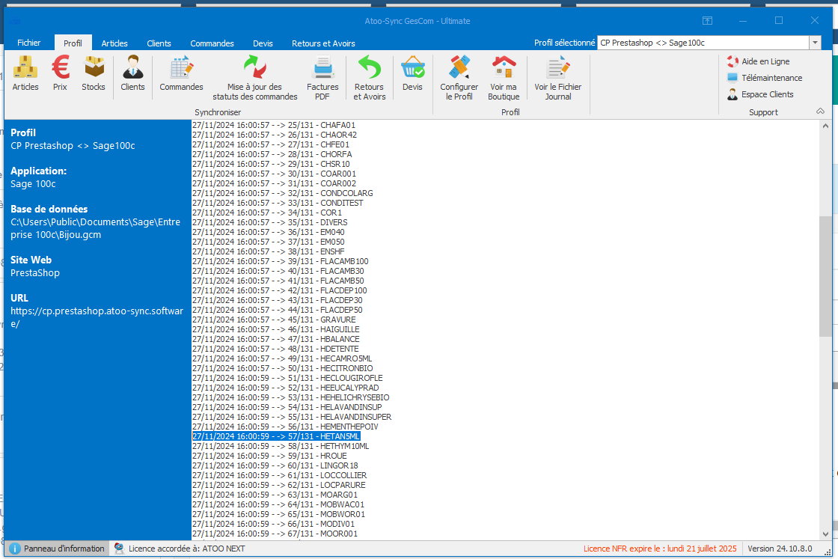
Task: Select log line 47/131 - HBALANCE
Action: (276, 339)
